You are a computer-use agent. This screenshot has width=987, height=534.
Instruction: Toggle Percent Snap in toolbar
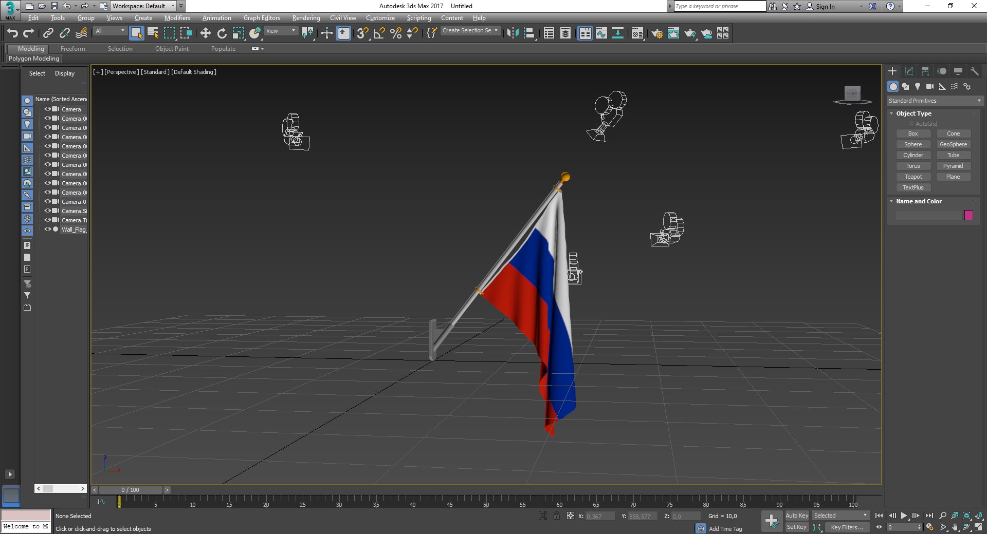click(x=396, y=33)
